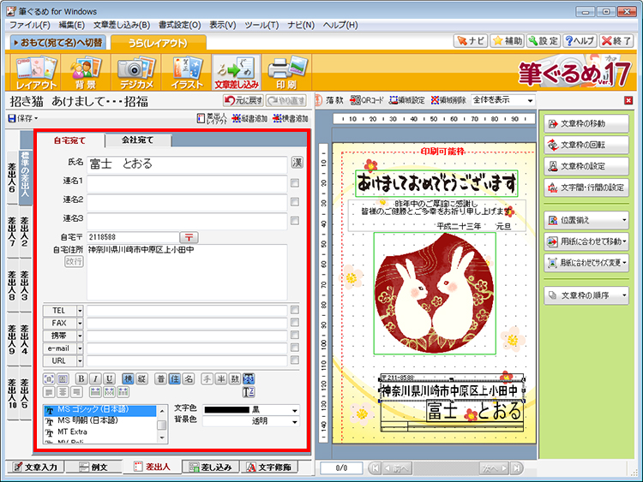This screenshot has width=643, height=482.
Task: Click the 差出人レイアウト icon
Action: coord(212,118)
